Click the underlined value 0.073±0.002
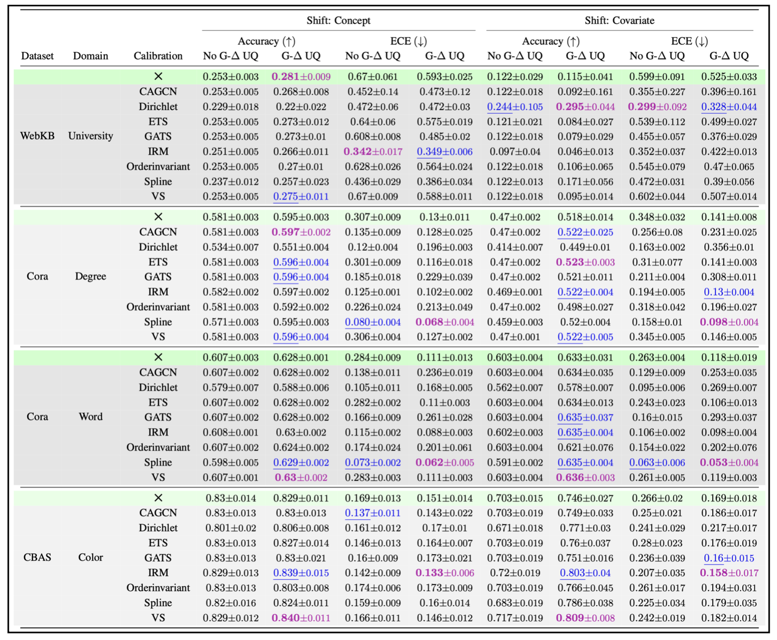 click(373, 462)
